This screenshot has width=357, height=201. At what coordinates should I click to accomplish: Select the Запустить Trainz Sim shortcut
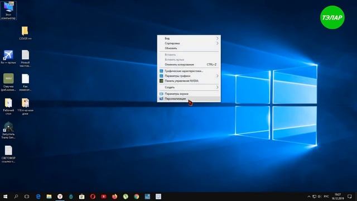8,130
